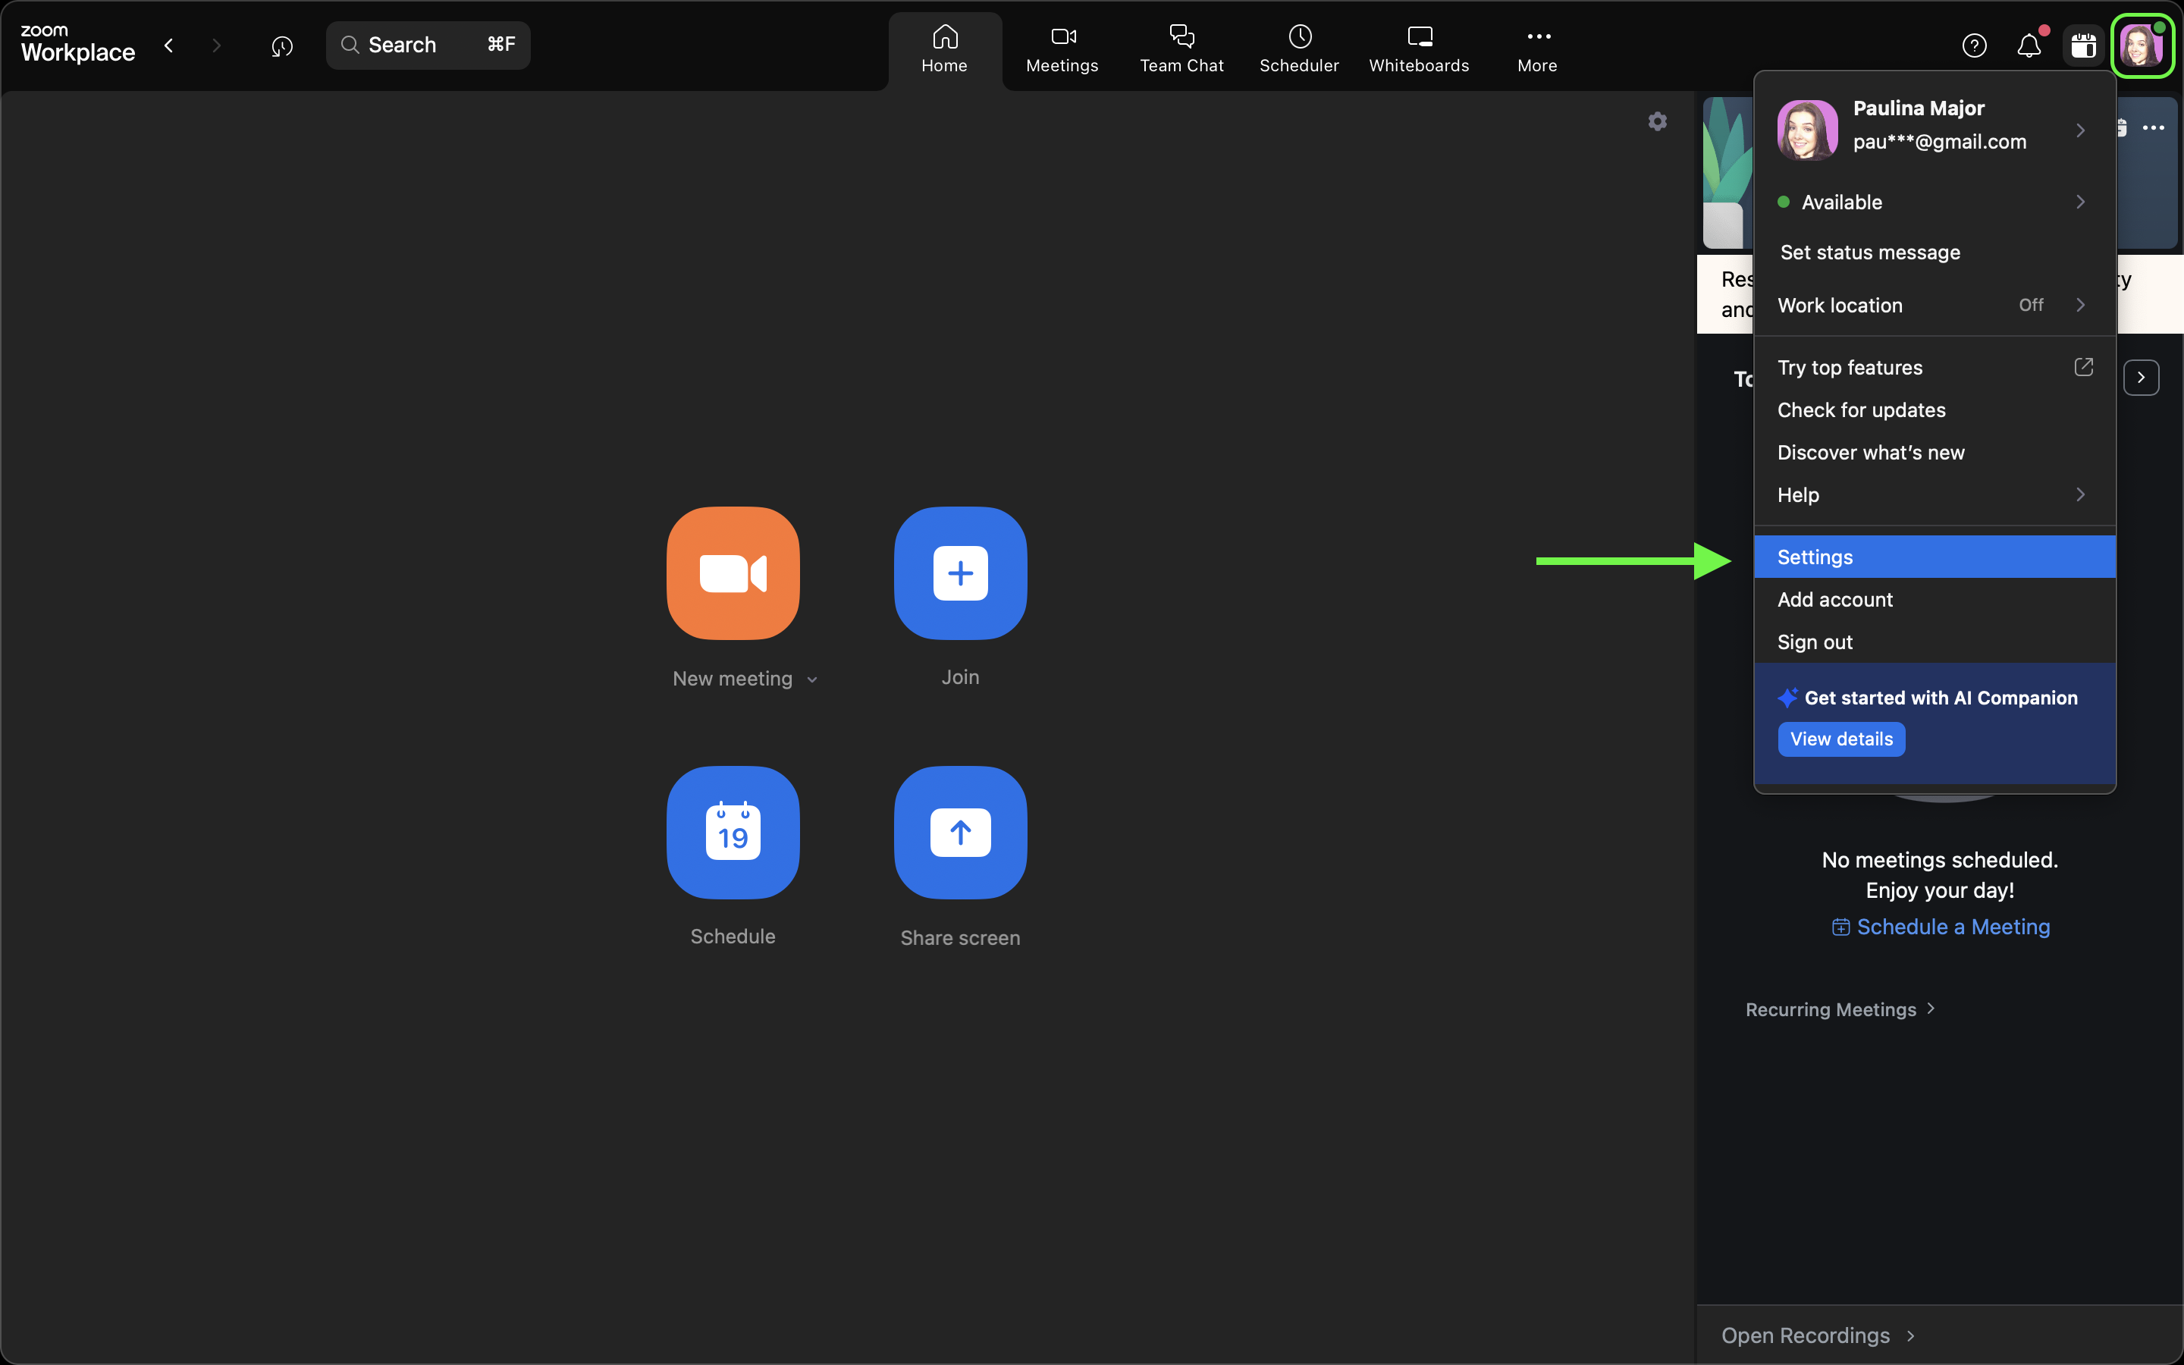This screenshot has height=1365, width=2184.
Task: Expand the Available status options
Action: tap(1932, 201)
